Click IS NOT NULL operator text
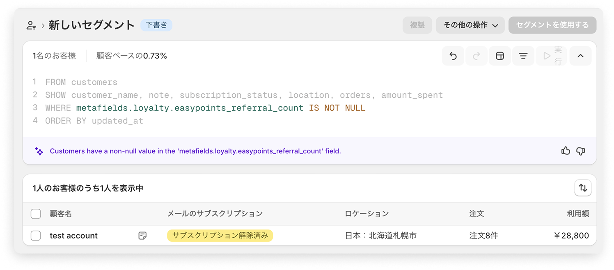Image resolution: width=614 pixels, height=270 pixels. (337, 108)
